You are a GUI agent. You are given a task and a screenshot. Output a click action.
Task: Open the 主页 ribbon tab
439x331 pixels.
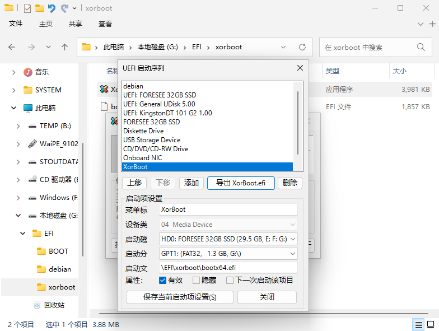click(x=46, y=24)
